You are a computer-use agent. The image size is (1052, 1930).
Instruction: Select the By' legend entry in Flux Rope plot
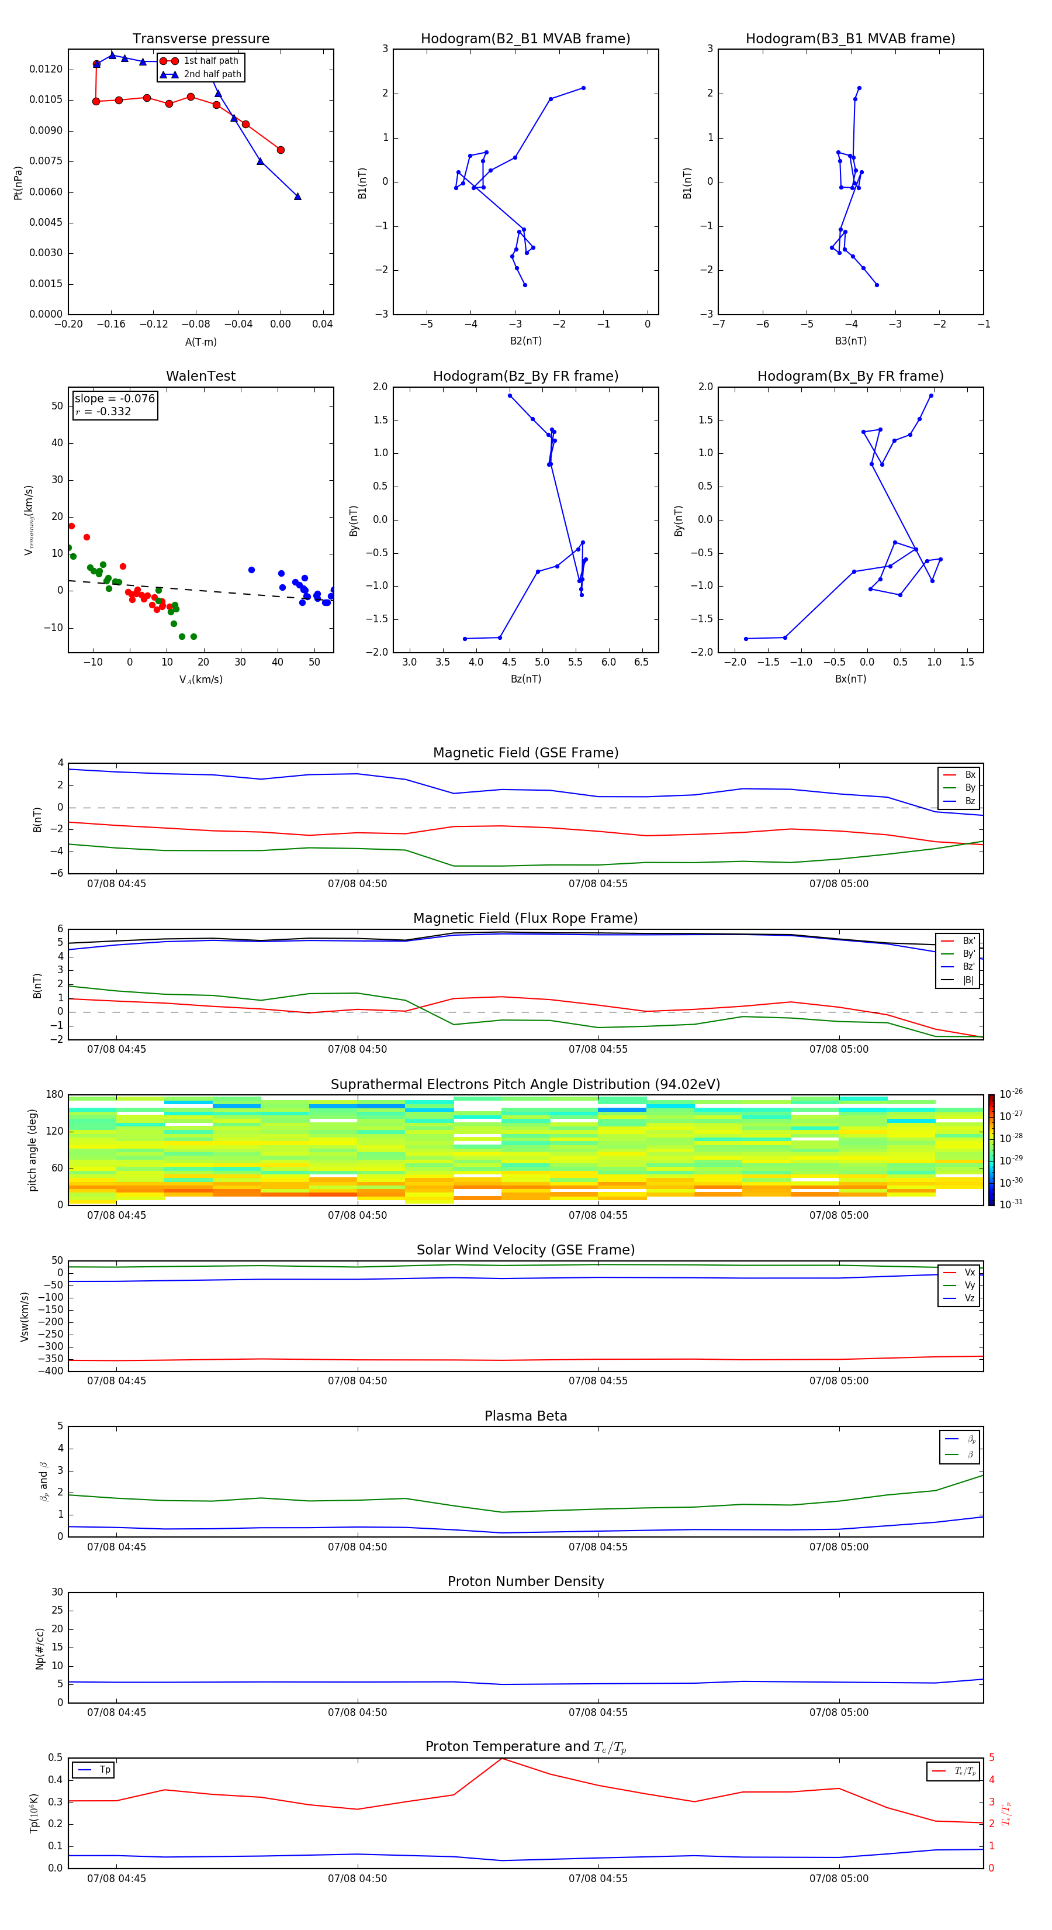pyautogui.click(x=958, y=954)
